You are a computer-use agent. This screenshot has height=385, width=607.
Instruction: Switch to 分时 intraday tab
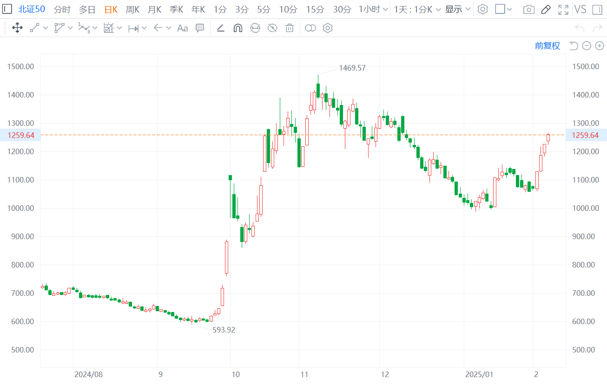[62, 9]
